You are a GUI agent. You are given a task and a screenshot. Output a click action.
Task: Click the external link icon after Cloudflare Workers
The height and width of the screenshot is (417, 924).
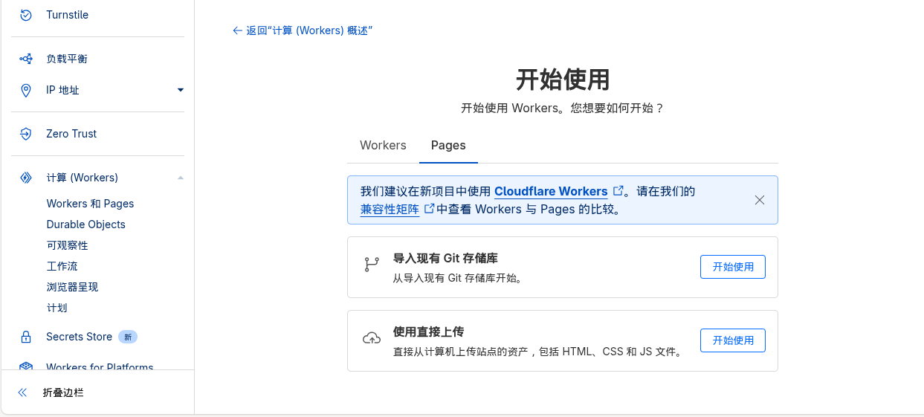618,191
